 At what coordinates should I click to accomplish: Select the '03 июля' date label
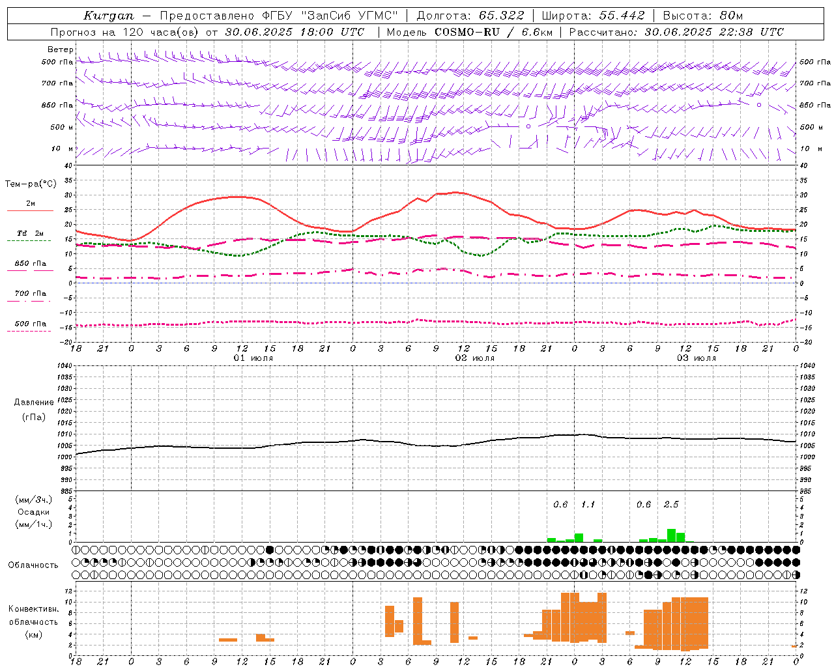pos(697,358)
